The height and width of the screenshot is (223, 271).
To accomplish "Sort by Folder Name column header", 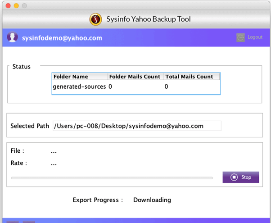I will tap(80, 77).
